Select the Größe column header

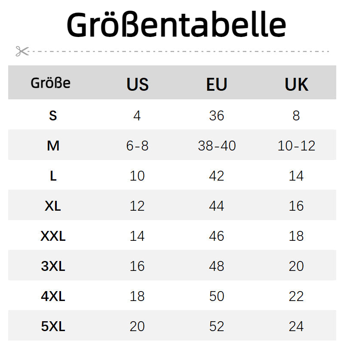50,83
